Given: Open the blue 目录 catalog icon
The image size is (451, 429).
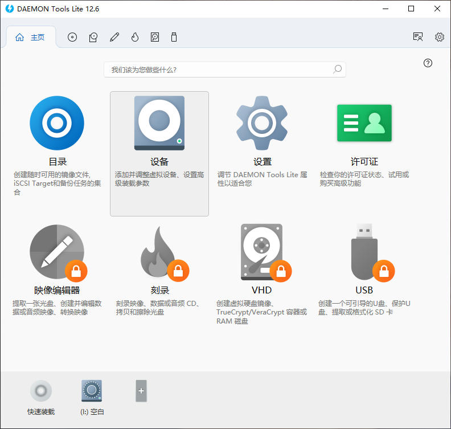Looking at the screenshot, I should (x=57, y=123).
